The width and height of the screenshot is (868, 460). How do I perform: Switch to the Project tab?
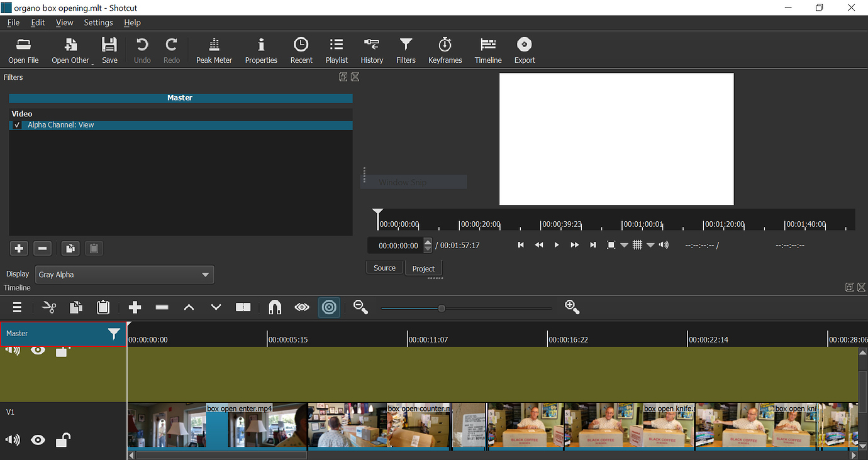(x=423, y=268)
